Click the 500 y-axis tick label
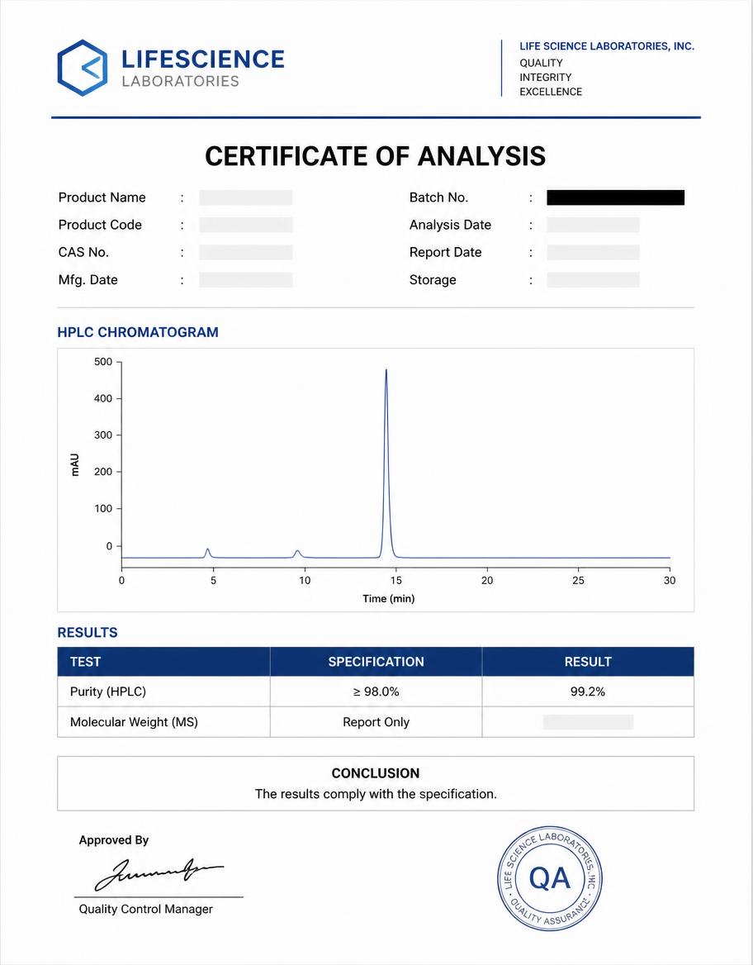 [103, 362]
